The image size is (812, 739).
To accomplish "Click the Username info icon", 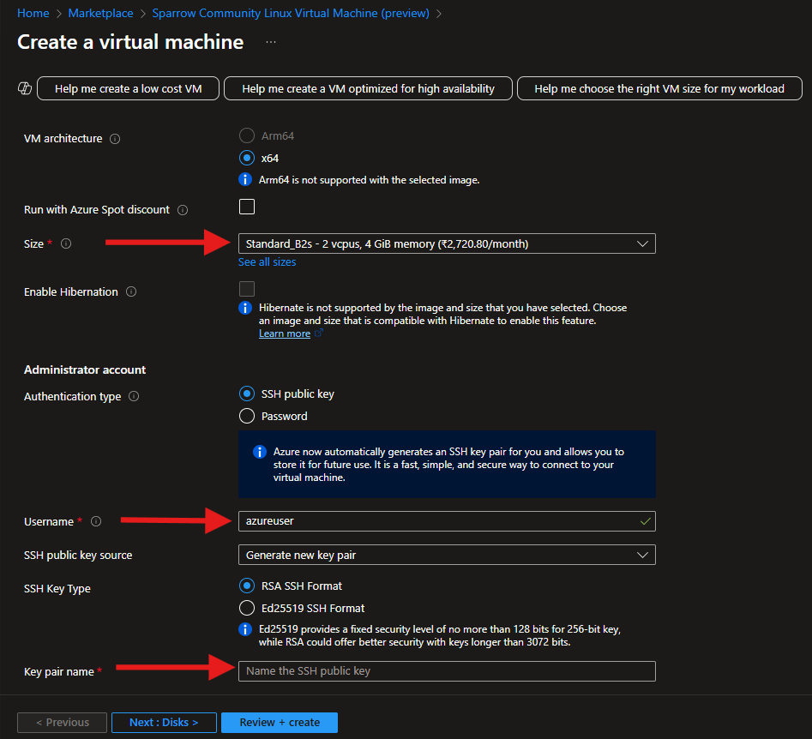I will [x=95, y=521].
